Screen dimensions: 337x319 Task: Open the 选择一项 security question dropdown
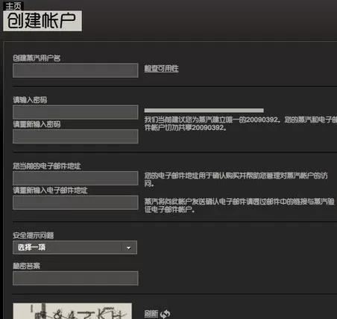[75, 247]
